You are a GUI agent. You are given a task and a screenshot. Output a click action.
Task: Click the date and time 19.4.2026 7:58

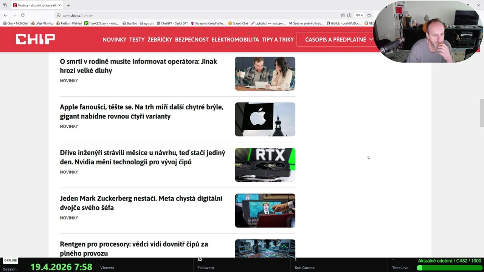click(61, 267)
